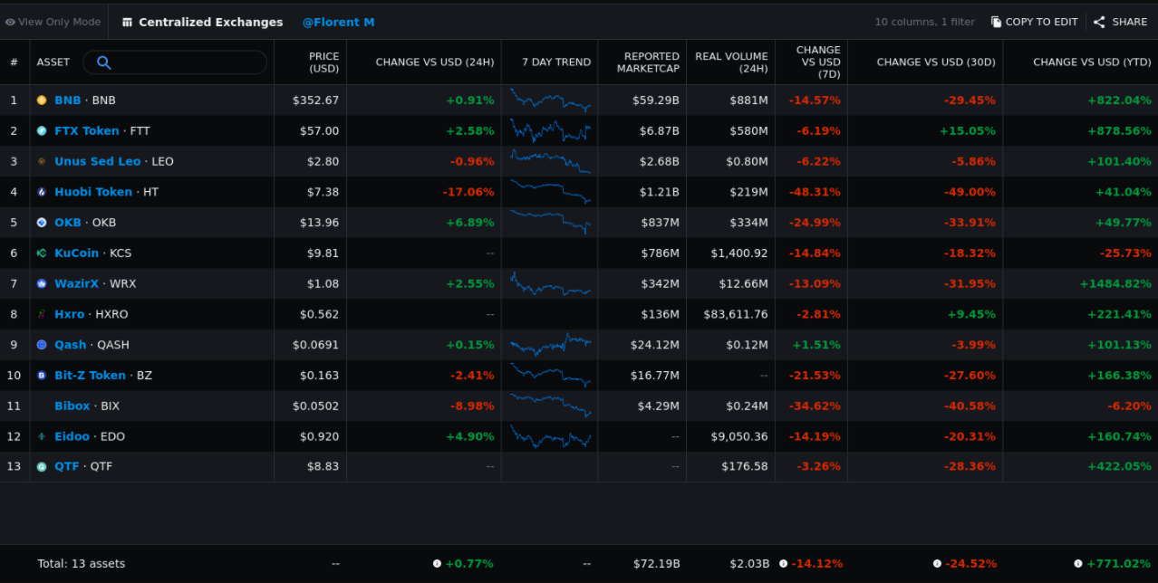The height and width of the screenshot is (583, 1158).
Task: Click the Qash coin icon
Action: 42,345
